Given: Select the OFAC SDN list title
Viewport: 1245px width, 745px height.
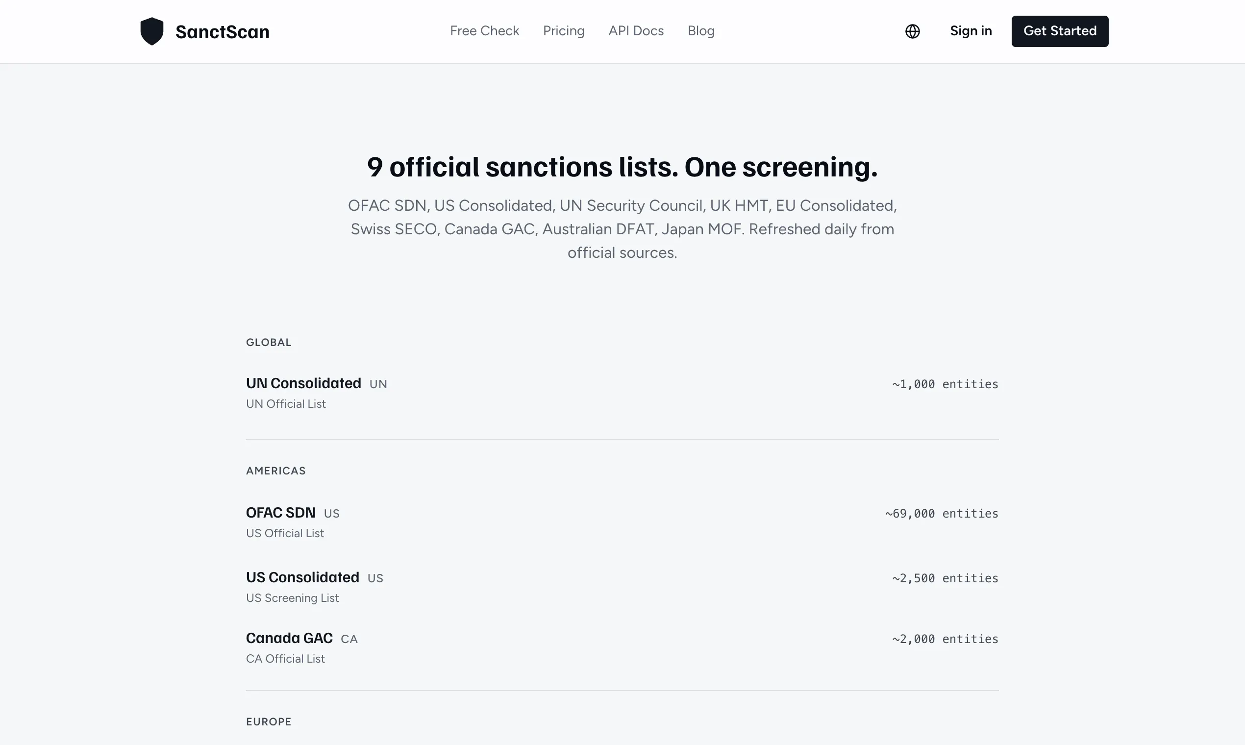Looking at the screenshot, I should 281,513.
